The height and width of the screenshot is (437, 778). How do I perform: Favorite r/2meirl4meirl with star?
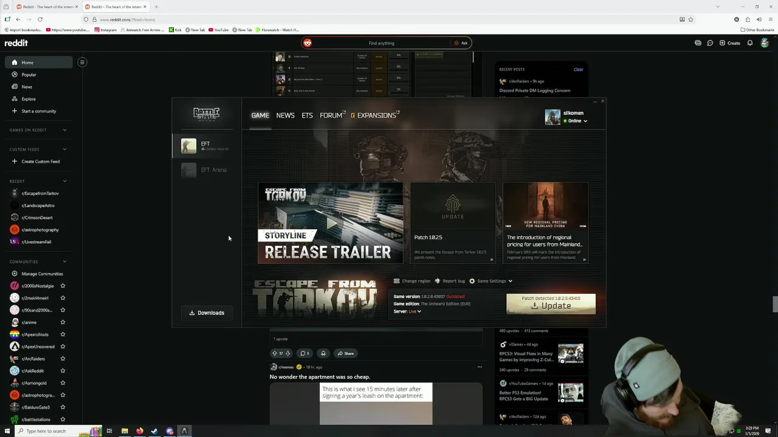(63, 298)
